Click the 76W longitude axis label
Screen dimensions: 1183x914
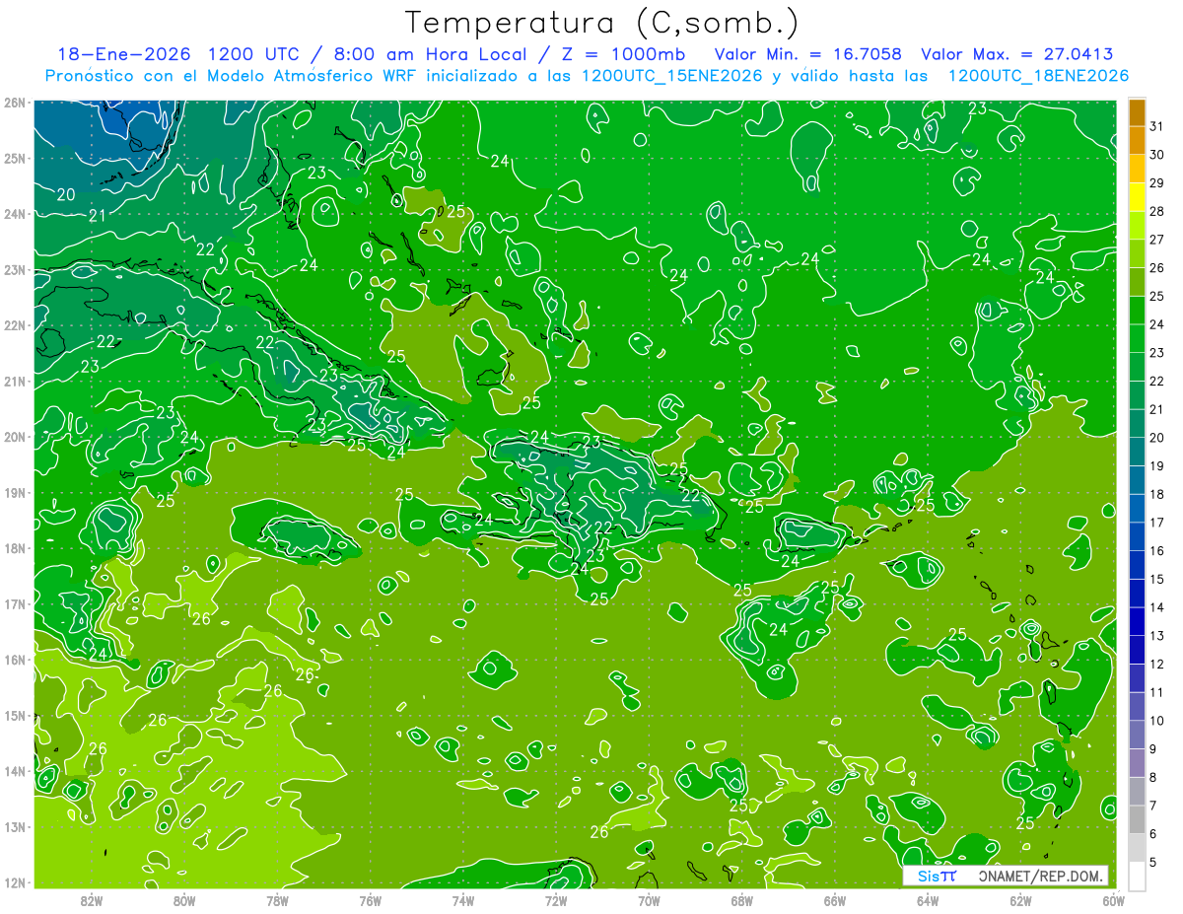(371, 899)
